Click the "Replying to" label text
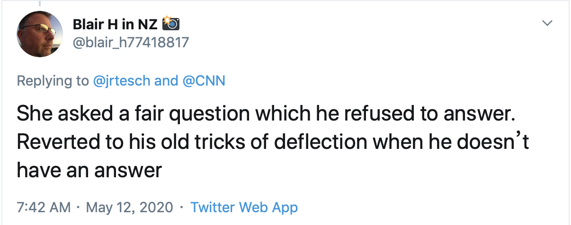571x225 pixels. click(53, 81)
